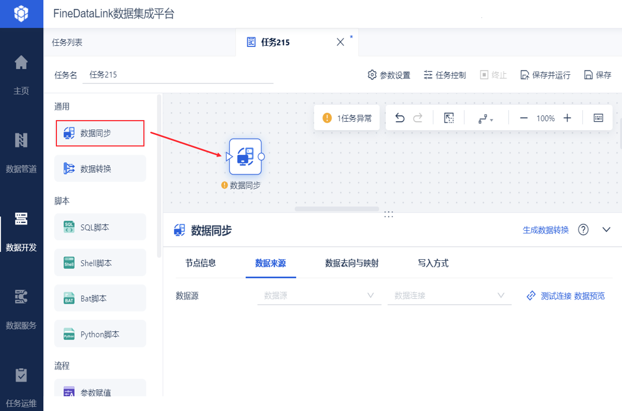Select the 参数赋值 node
This screenshot has height=411, width=622.
point(100,389)
